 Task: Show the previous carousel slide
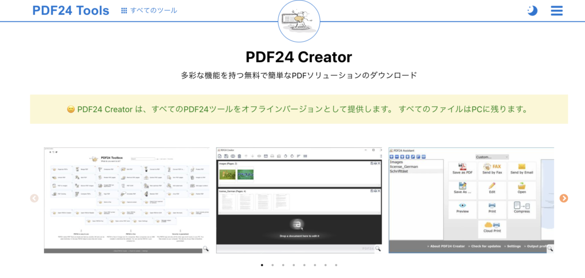[x=34, y=198]
